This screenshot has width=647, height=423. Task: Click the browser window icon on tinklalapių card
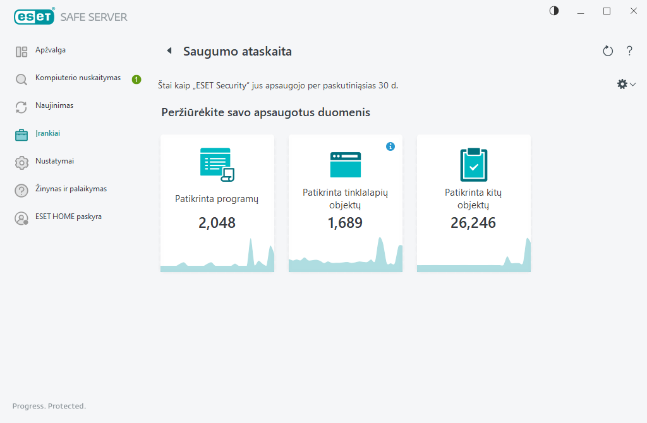346,165
